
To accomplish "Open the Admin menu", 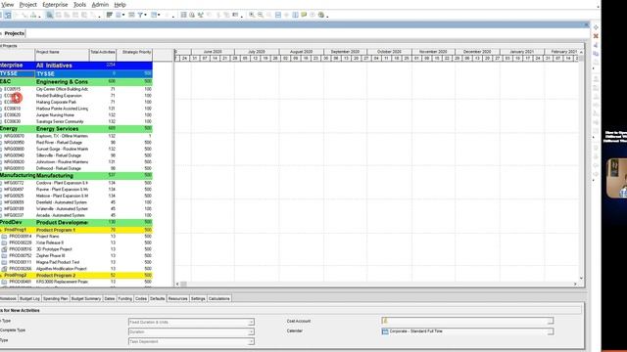I will point(100,5).
